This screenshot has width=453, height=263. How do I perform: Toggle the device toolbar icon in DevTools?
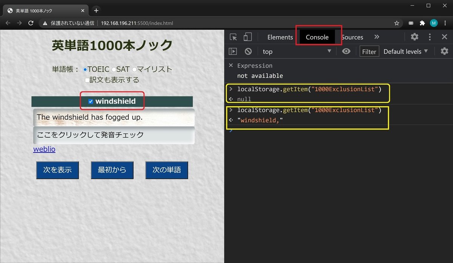click(247, 37)
